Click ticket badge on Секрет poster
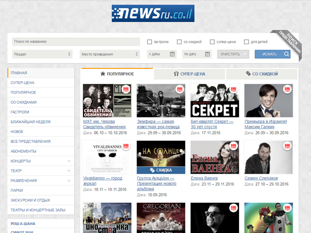The image size is (311, 233). 233,89
